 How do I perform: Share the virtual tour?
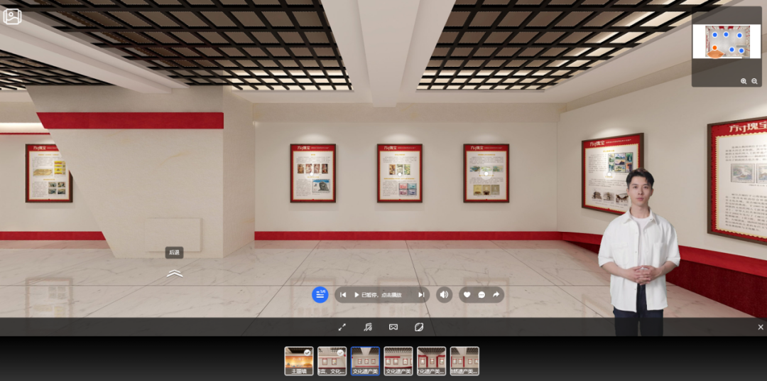[x=496, y=295]
